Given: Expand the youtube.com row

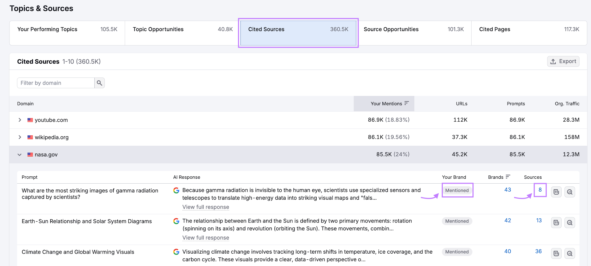Looking at the screenshot, I should tap(20, 120).
